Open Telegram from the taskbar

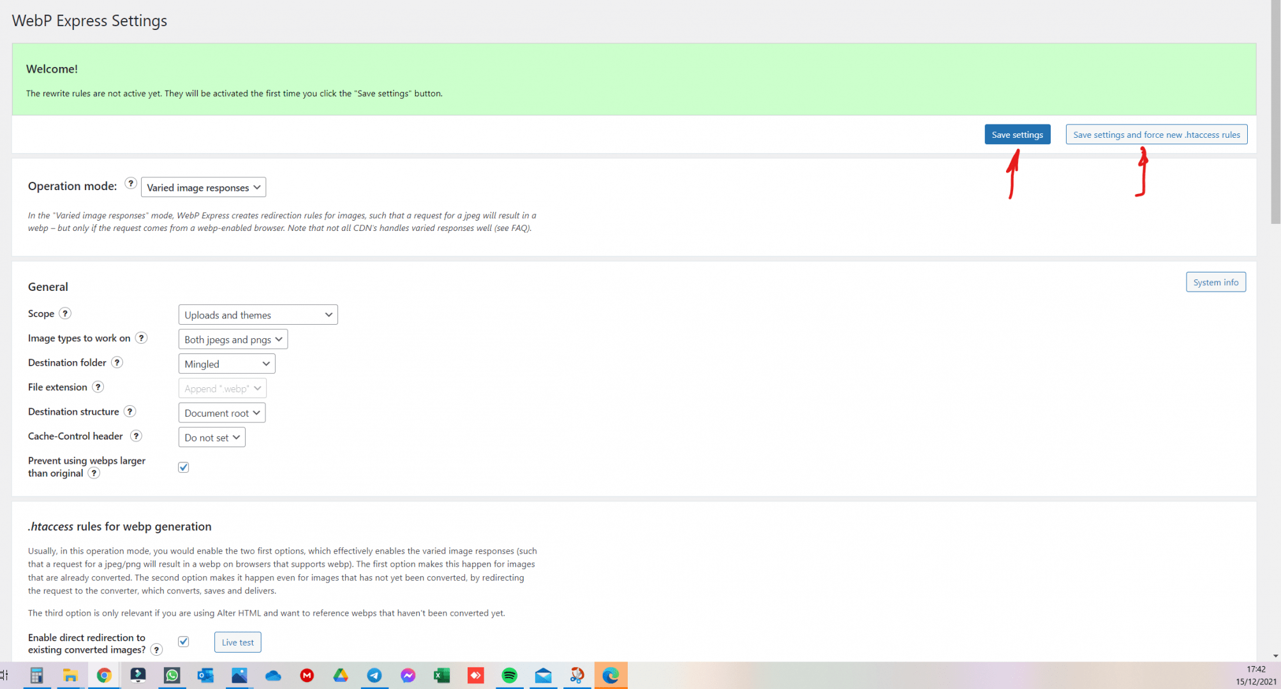pos(374,675)
